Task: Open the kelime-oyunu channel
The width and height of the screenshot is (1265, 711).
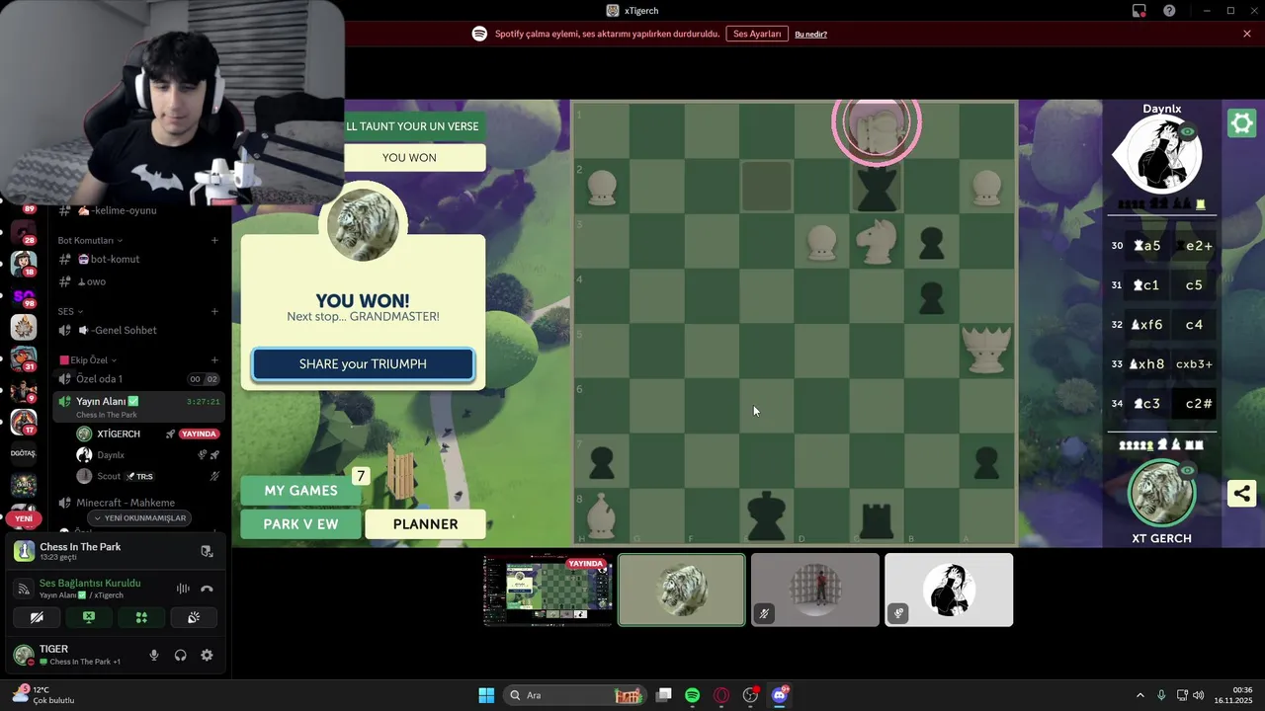Action: click(x=138, y=210)
